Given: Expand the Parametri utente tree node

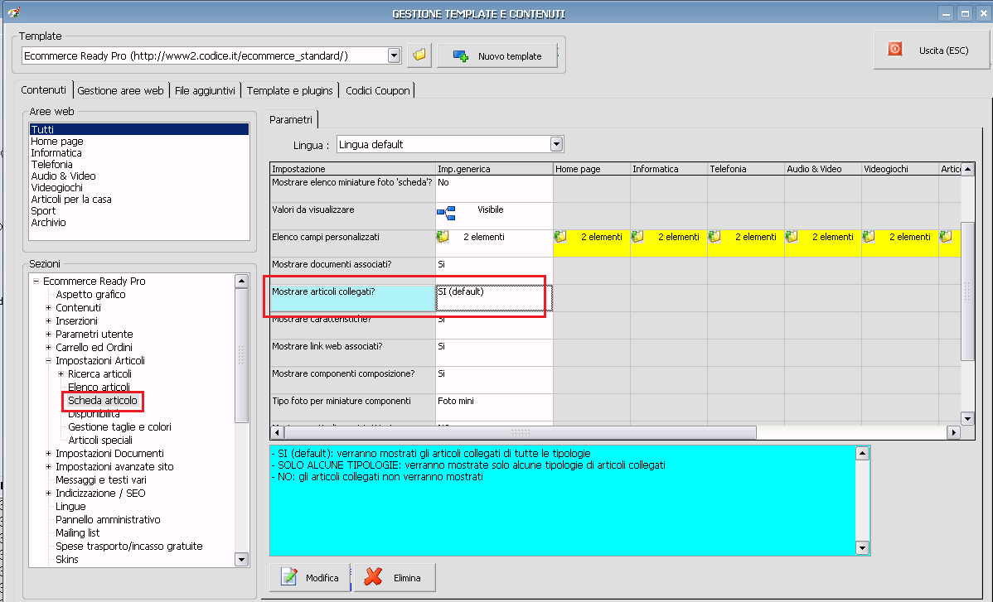Looking at the screenshot, I should (48, 334).
